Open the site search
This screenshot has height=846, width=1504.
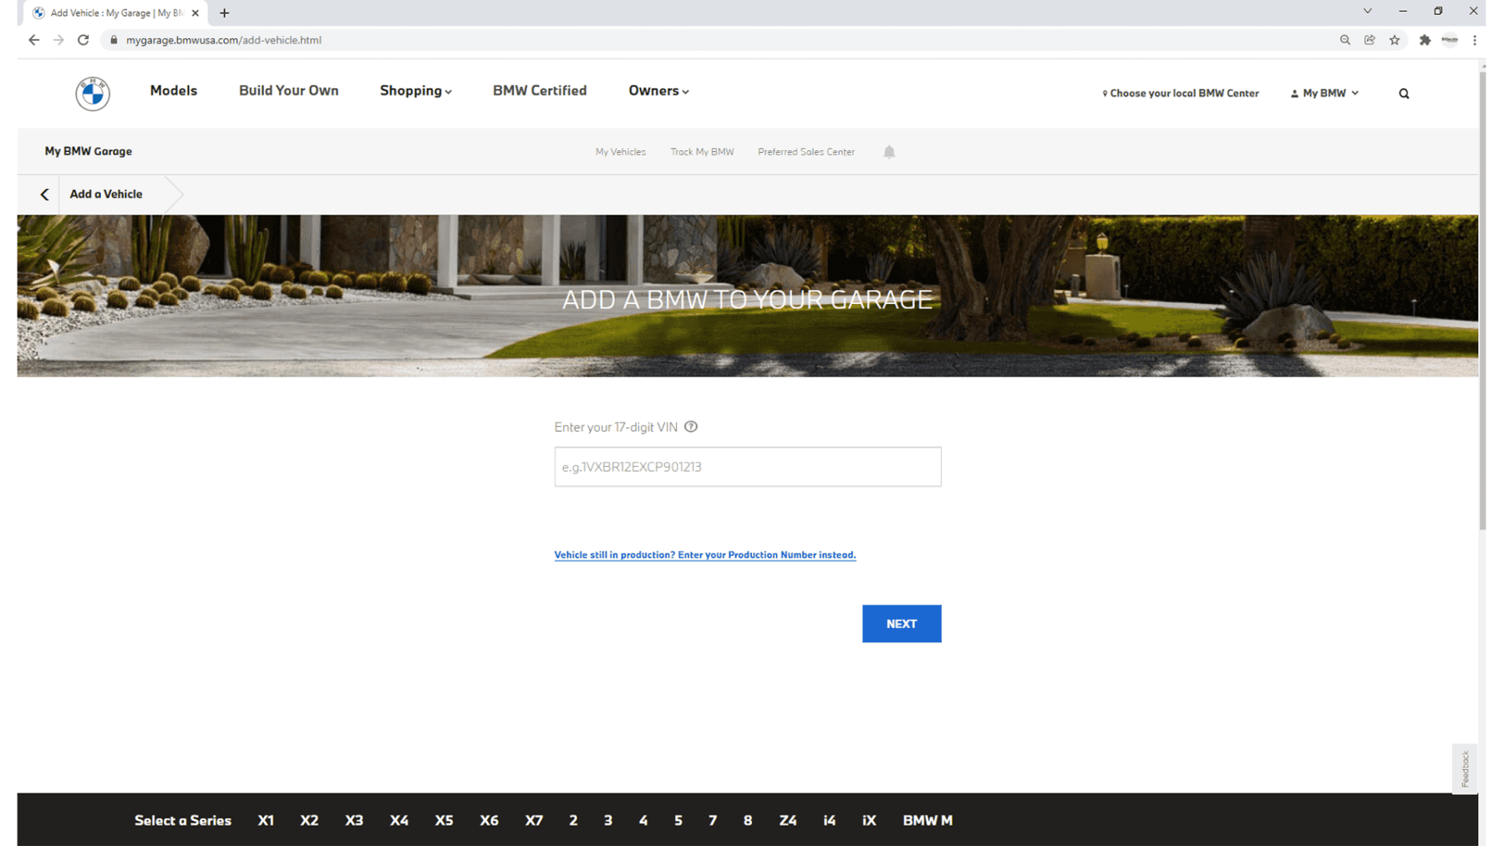pos(1404,93)
